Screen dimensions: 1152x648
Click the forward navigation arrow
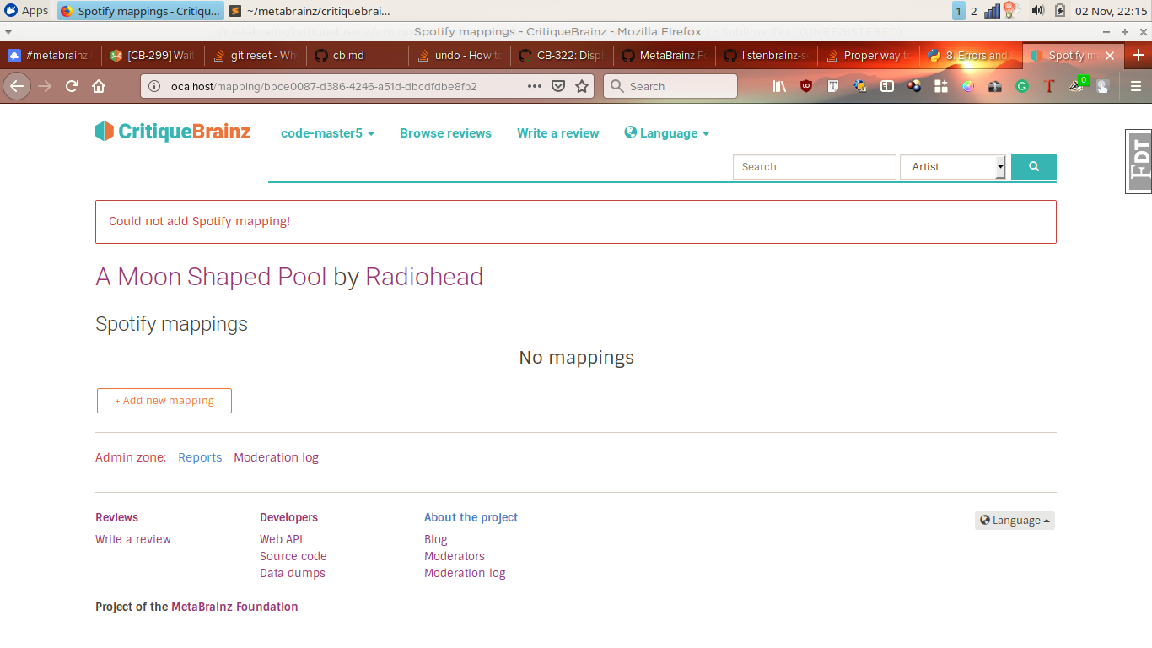tap(45, 86)
